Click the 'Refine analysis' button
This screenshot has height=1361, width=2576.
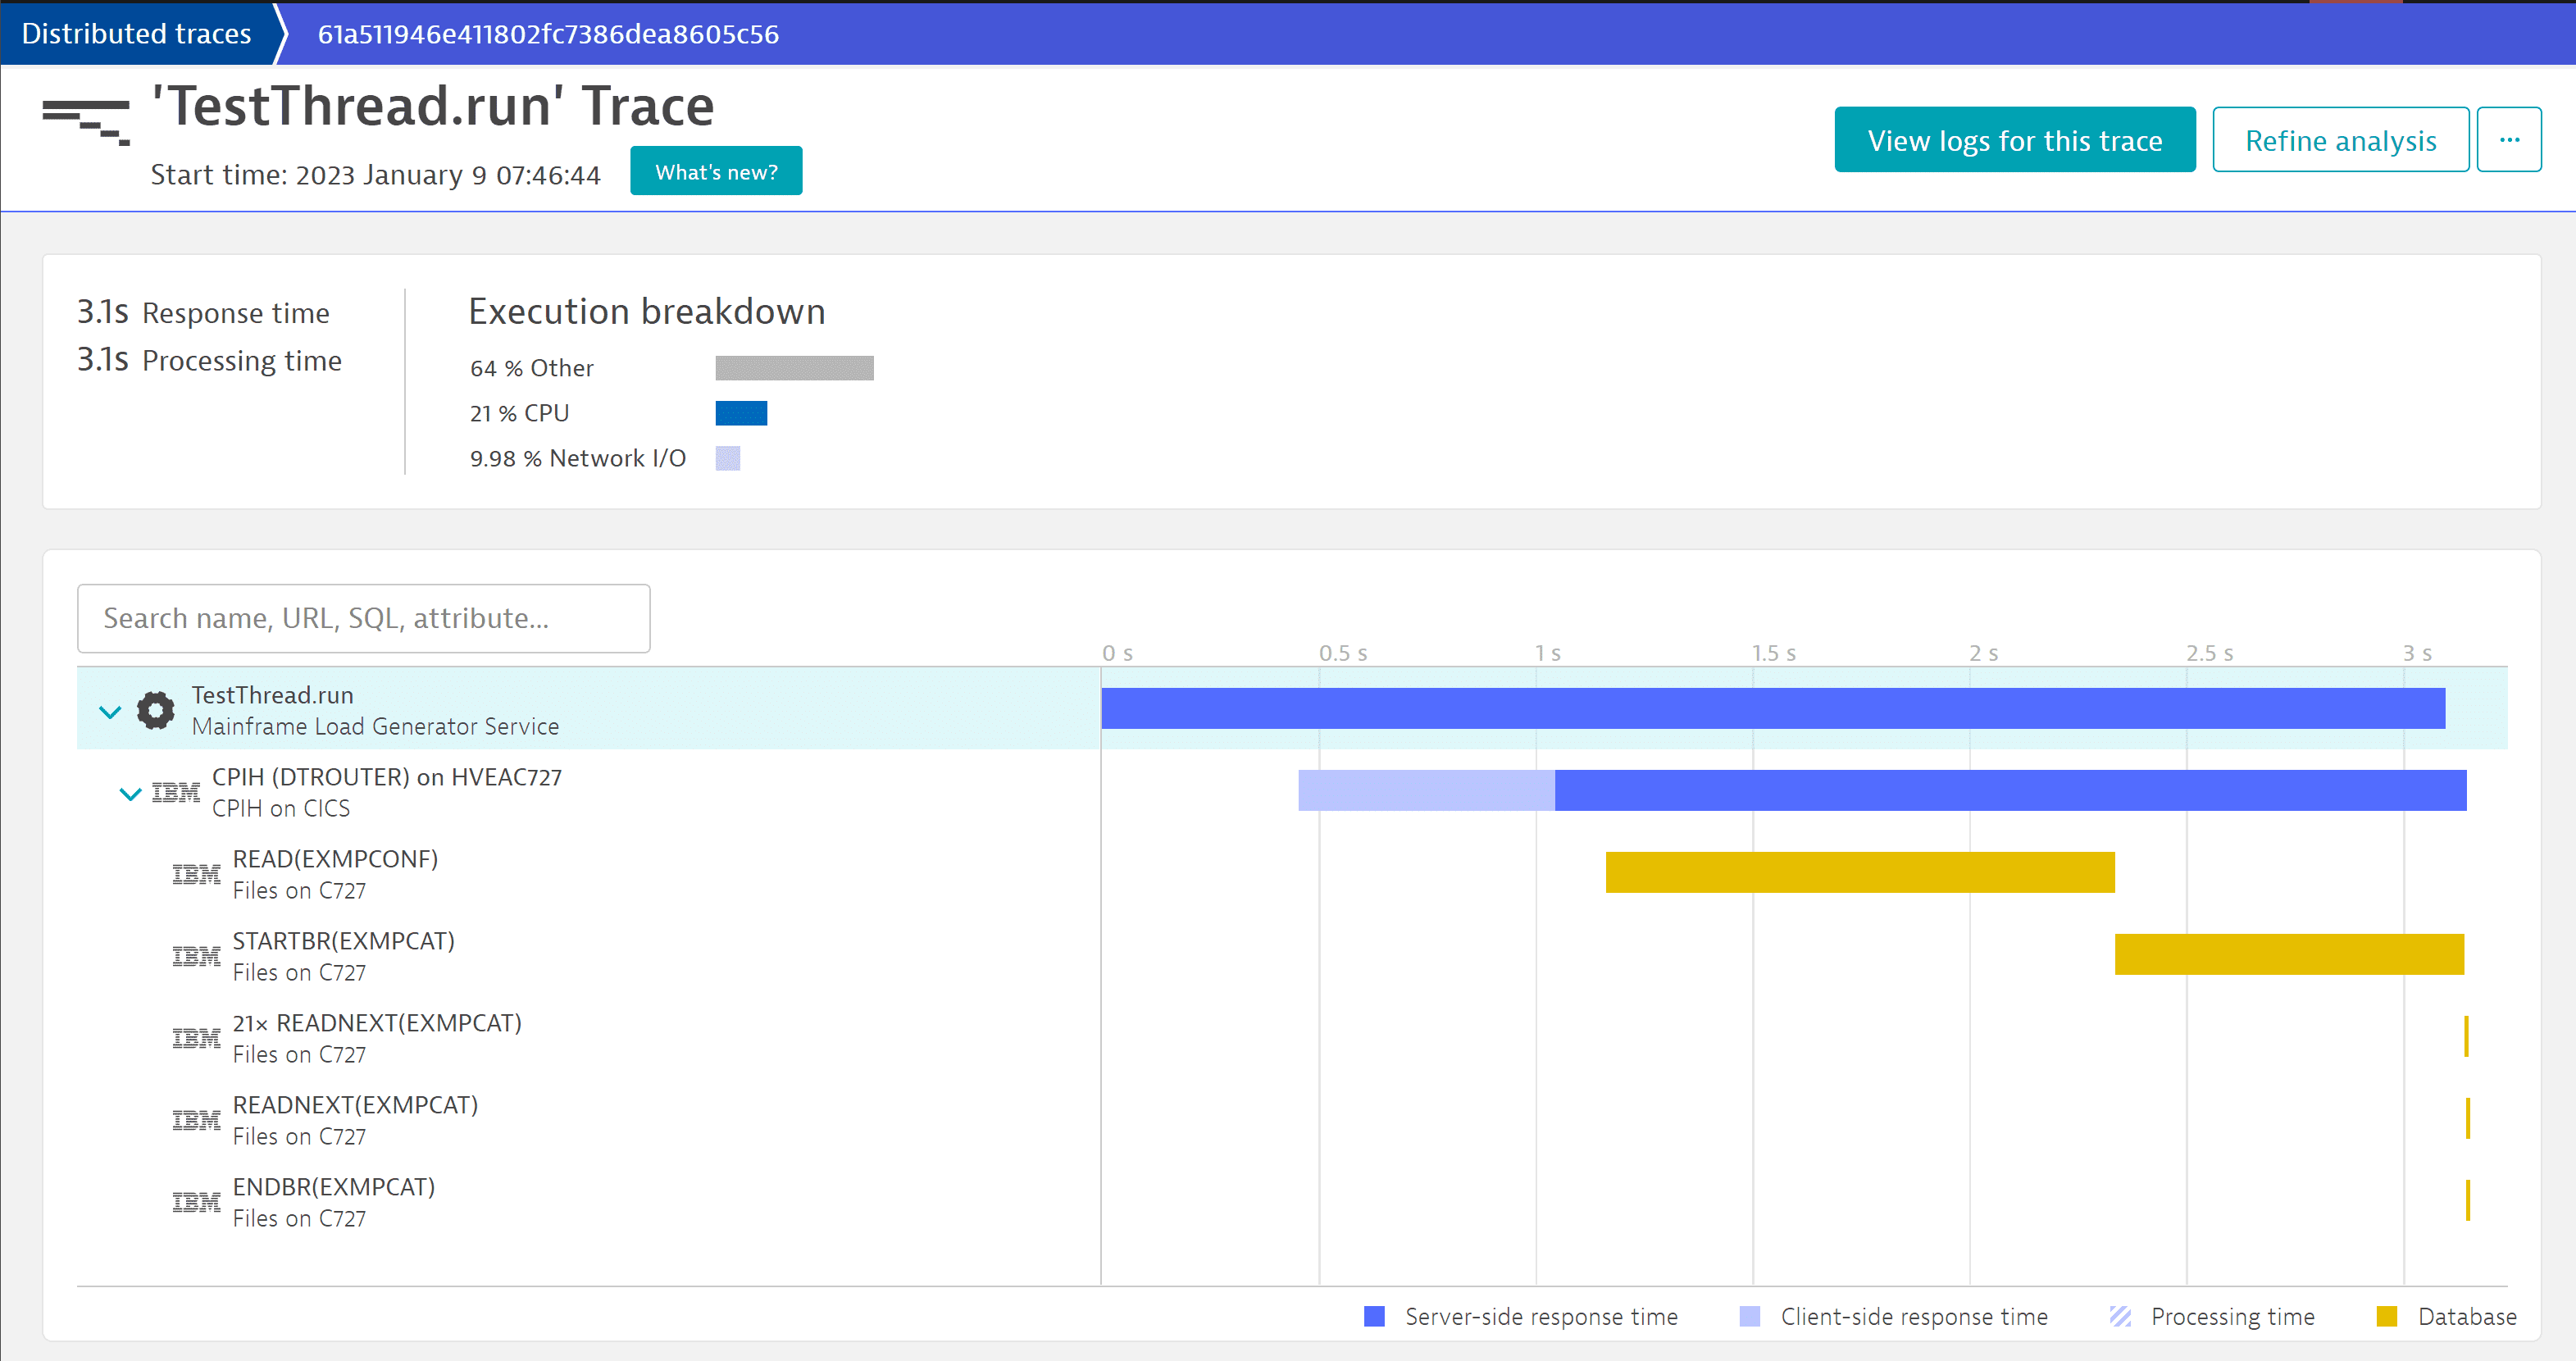[2341, 138]
